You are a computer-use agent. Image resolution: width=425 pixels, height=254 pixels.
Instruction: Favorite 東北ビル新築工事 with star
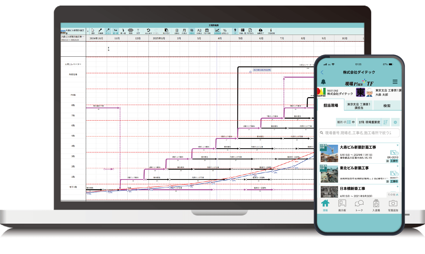(x=397, y=166)
